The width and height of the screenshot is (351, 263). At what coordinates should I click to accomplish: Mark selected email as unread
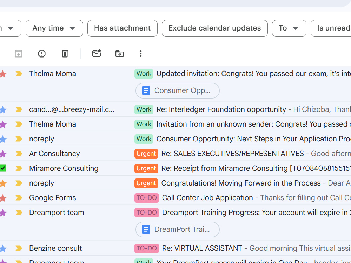(97, 53)
